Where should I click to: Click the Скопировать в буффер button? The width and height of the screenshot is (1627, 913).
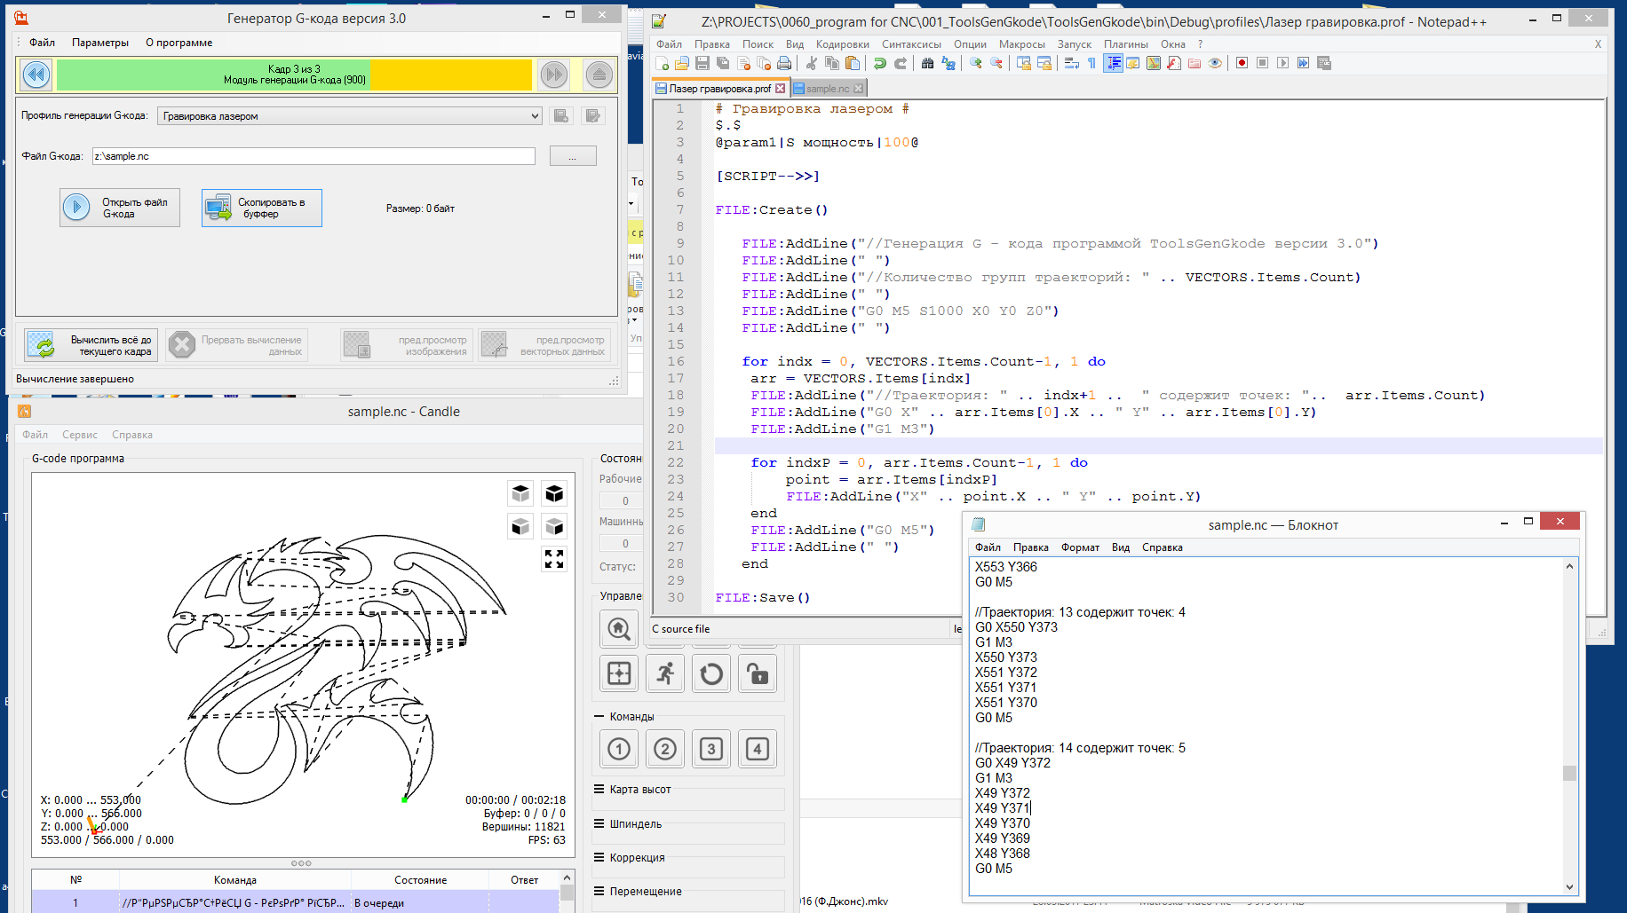coord(261,209)
